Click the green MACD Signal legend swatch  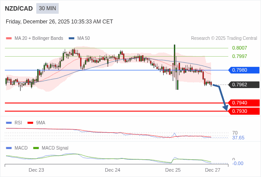(36, 148)
